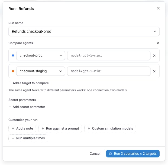Remove the checkout-staging target
The image size is (168, 165).
(154, 71)
